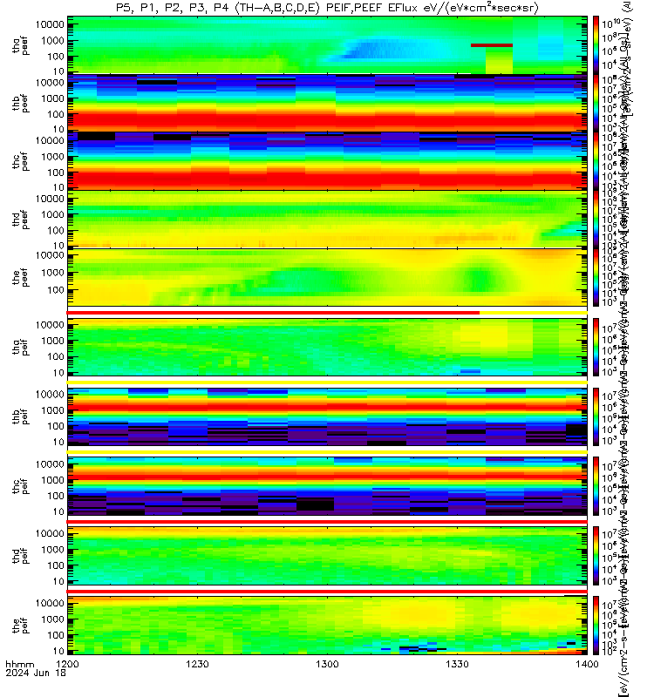Image resolution: width=654 pixels, height=697 pixels.
Task: Click the color bar beside thd peif panel
Action: [596, 556]
